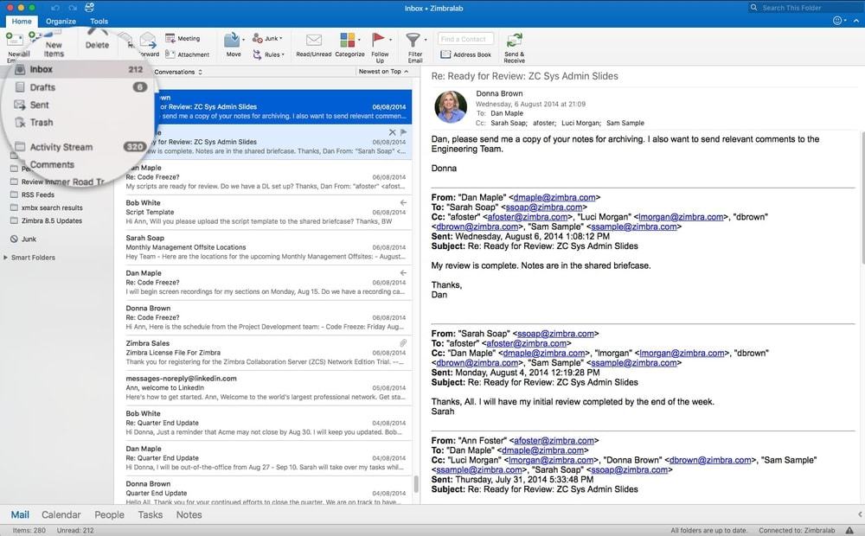Image resolution: width=865 pixels, height=536 pixels.
Task: Open the Junk dropdown arrow
Action: point(281,39)
